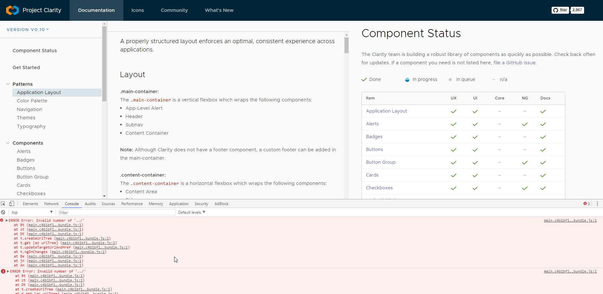Click the Star button for the repository
The height and width of the screenshot is (294, 603).
tap(560, 10)
